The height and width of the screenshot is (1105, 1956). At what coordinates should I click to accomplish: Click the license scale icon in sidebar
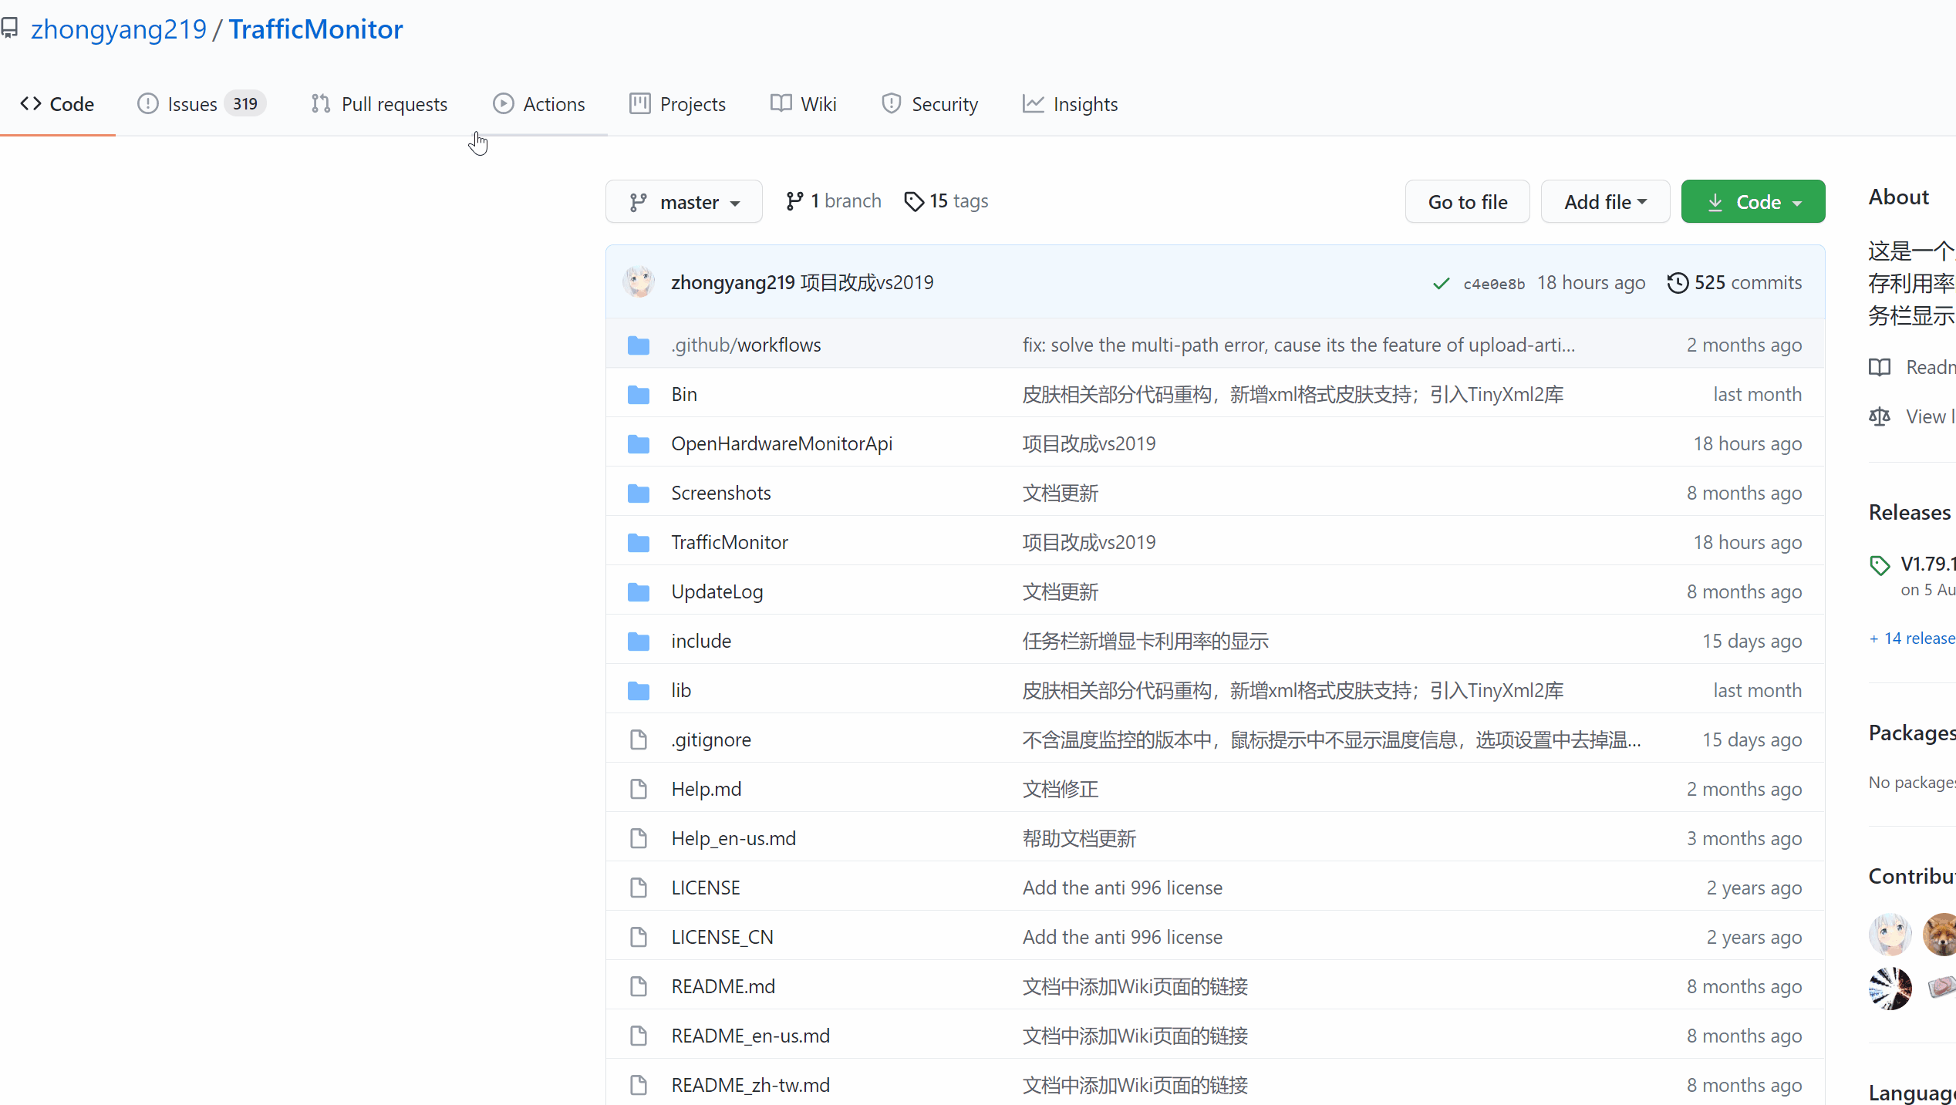point(1880,416)
